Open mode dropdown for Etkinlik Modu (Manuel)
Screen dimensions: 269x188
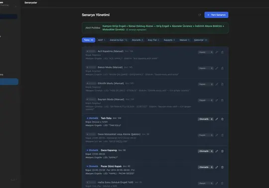[206, 84]
